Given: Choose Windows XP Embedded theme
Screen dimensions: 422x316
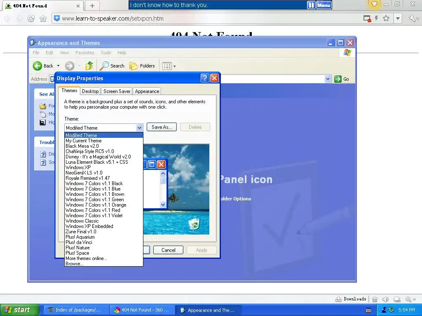Looking at the screenshot, I should (103, 226).
